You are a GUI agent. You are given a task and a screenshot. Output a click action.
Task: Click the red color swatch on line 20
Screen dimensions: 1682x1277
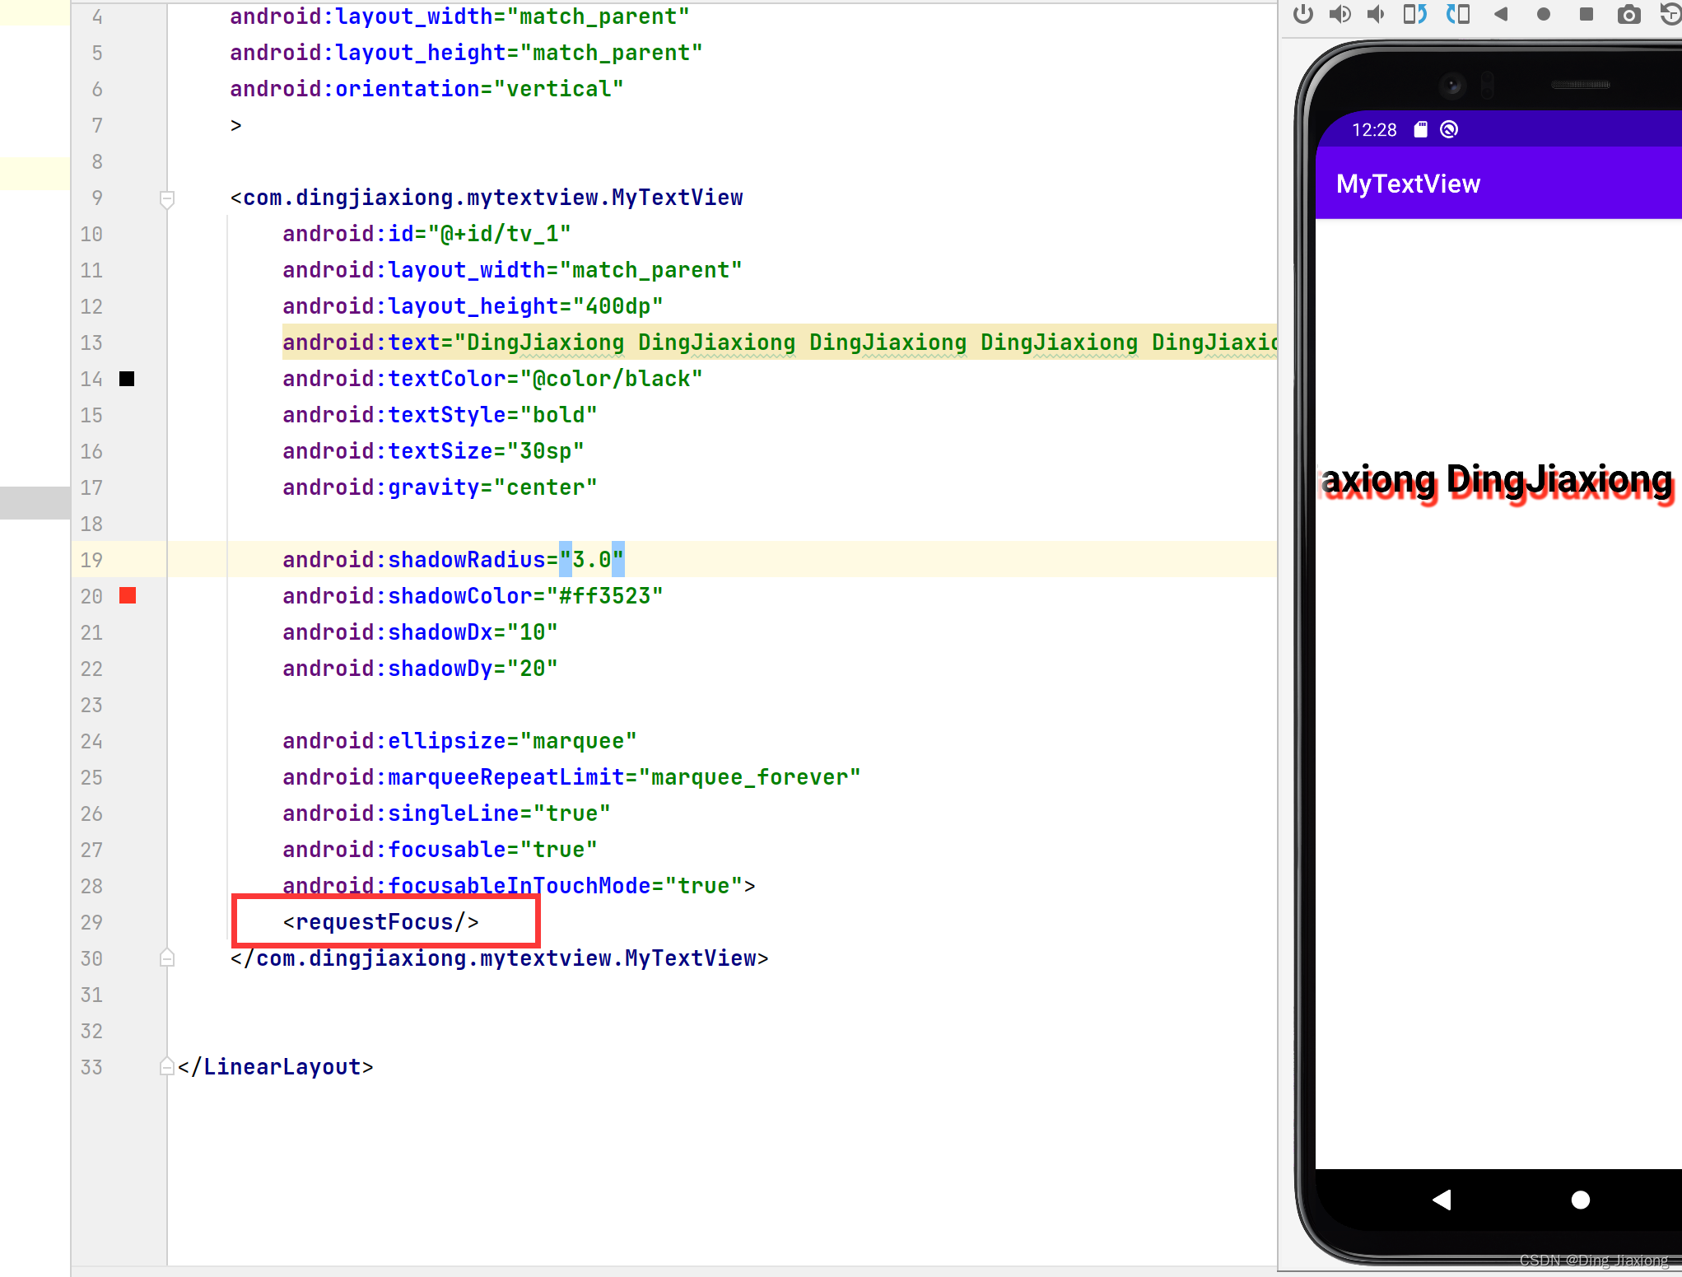click(127, 595)
